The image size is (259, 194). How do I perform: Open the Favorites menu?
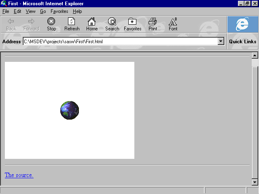[x=59, y=11]
